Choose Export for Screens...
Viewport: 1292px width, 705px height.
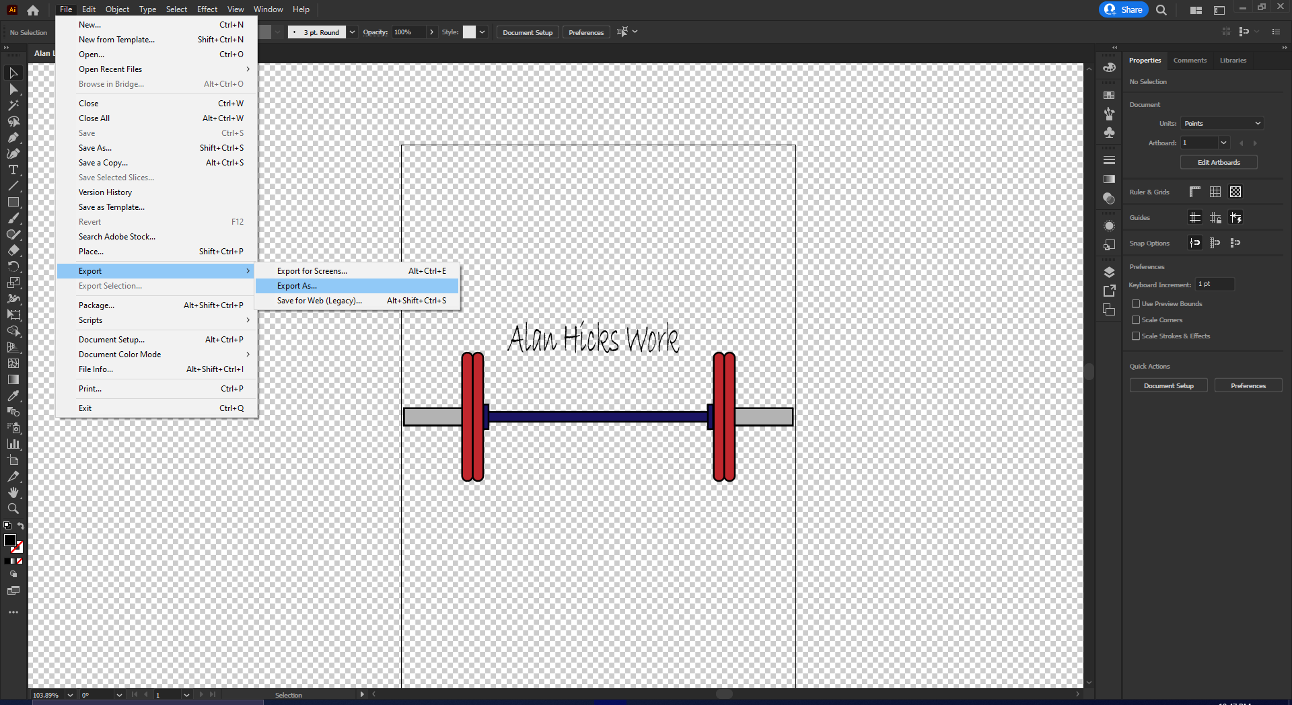[357, 271]
